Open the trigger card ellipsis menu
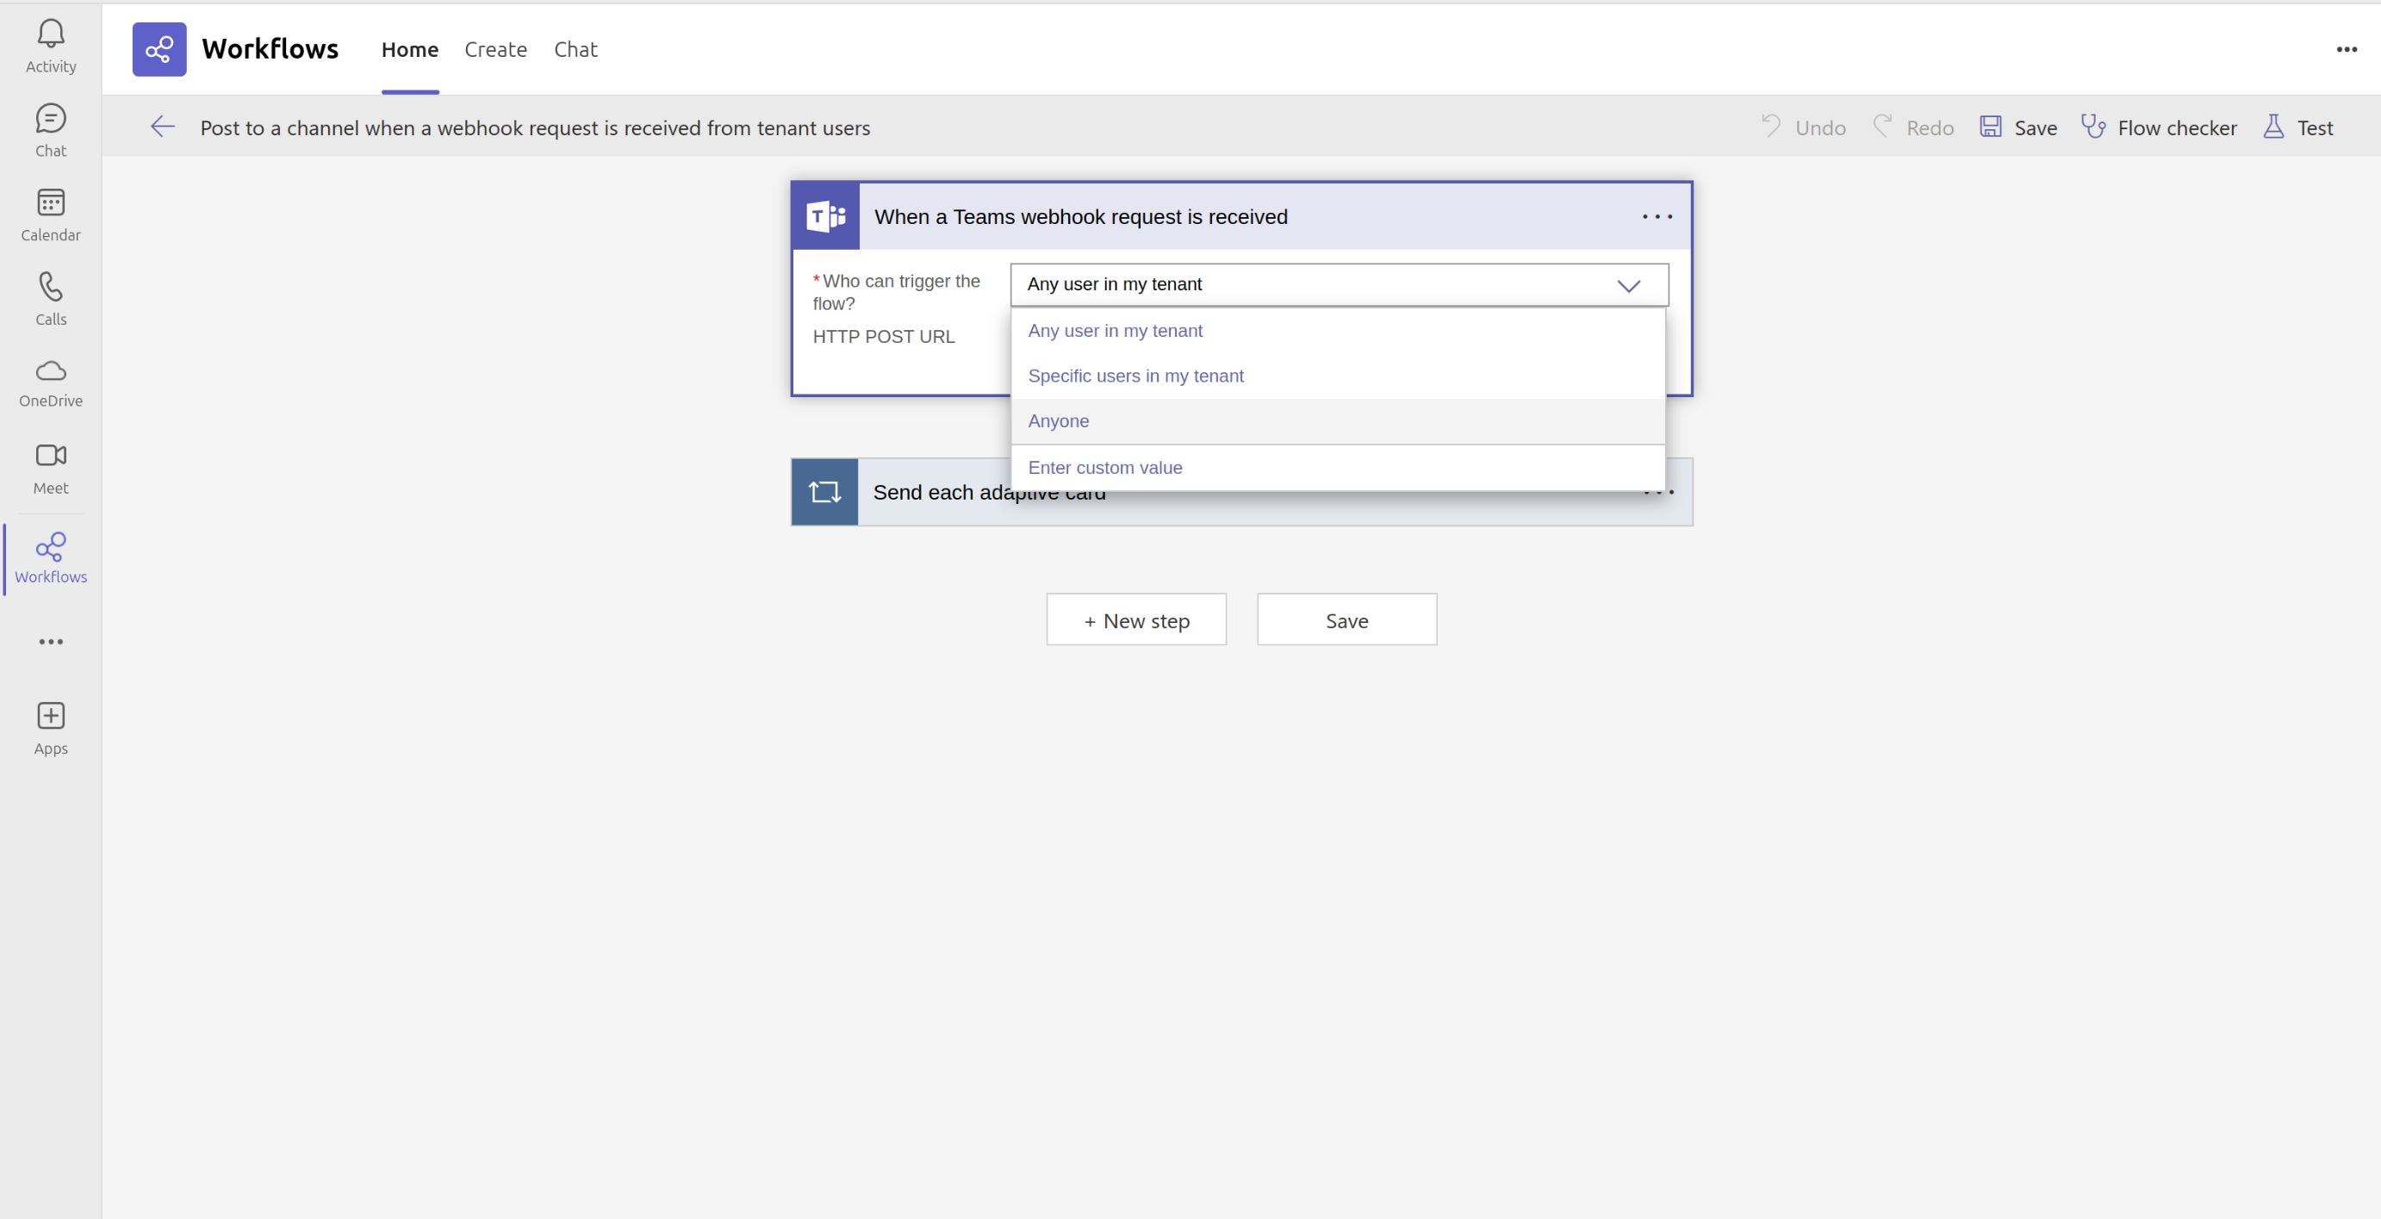 pyautogui.click(x=1657, y=216)
